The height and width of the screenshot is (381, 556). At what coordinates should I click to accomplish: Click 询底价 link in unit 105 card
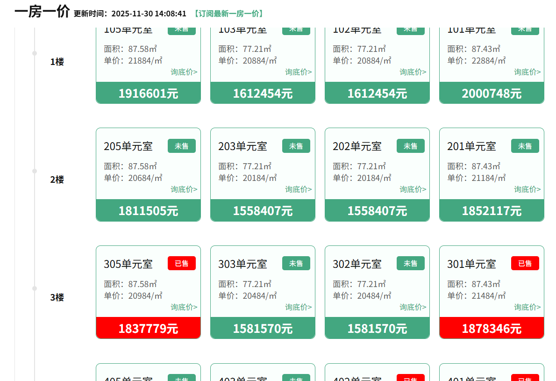pos(184,72)
